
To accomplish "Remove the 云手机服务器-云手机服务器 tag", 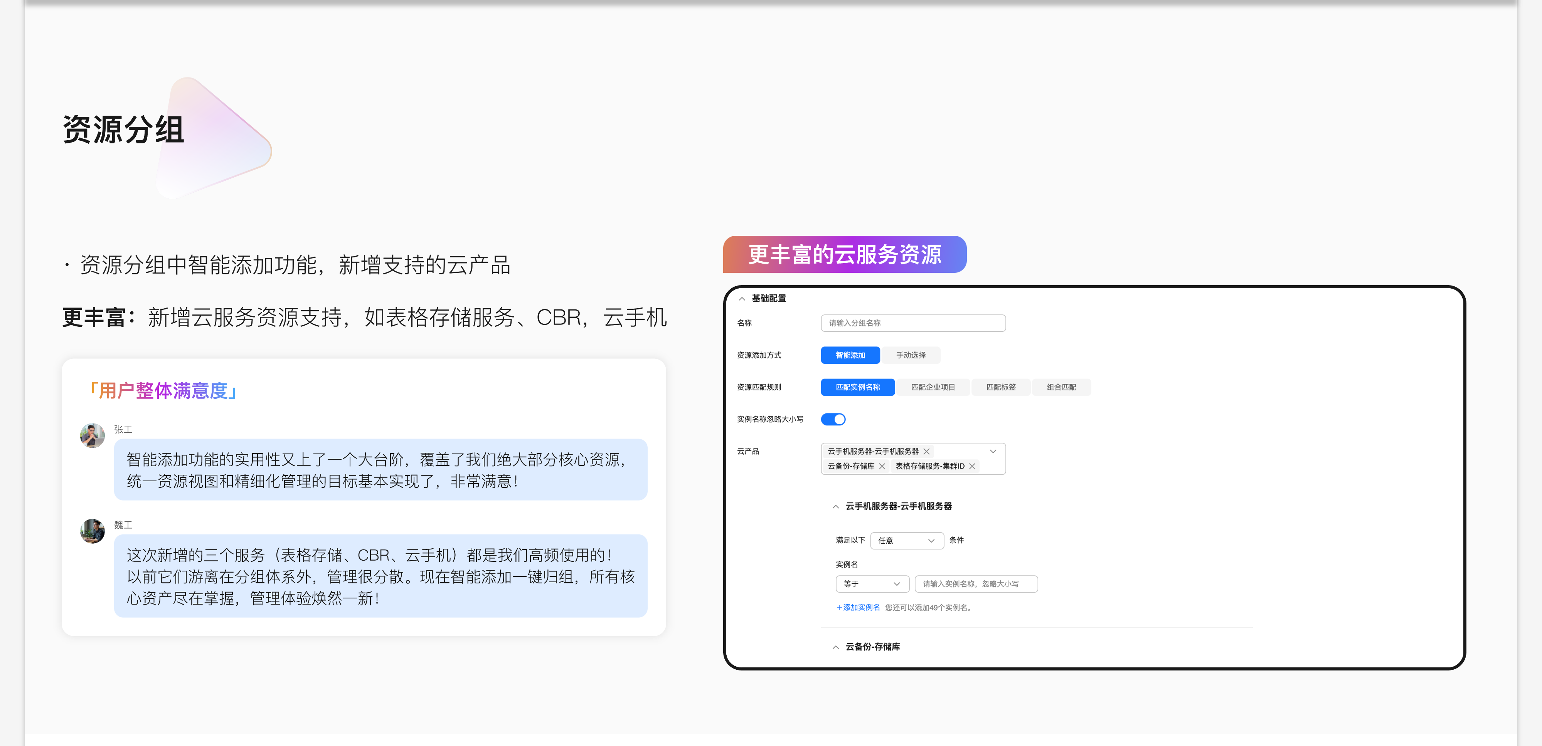I will (926, 452).
